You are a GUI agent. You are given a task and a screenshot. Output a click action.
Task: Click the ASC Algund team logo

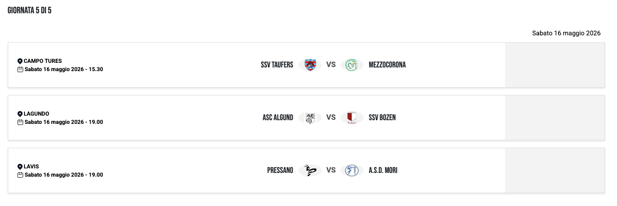(x=310, y=117)
